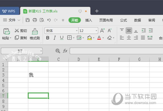Click the Print icon

(x=35, y=20)
